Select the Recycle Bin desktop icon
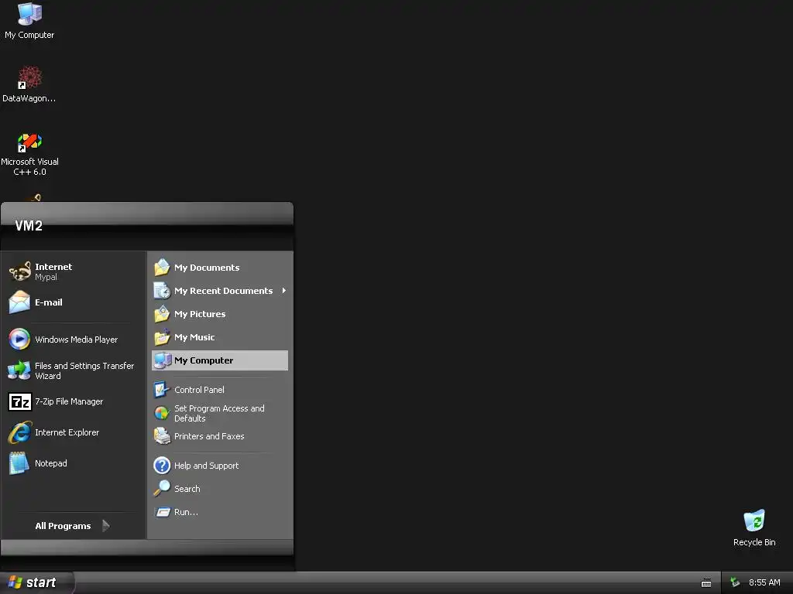The image size is (793, 594). point(754,521)
